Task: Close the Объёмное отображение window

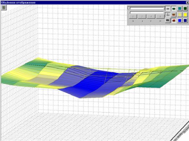Action: (188, 2)
